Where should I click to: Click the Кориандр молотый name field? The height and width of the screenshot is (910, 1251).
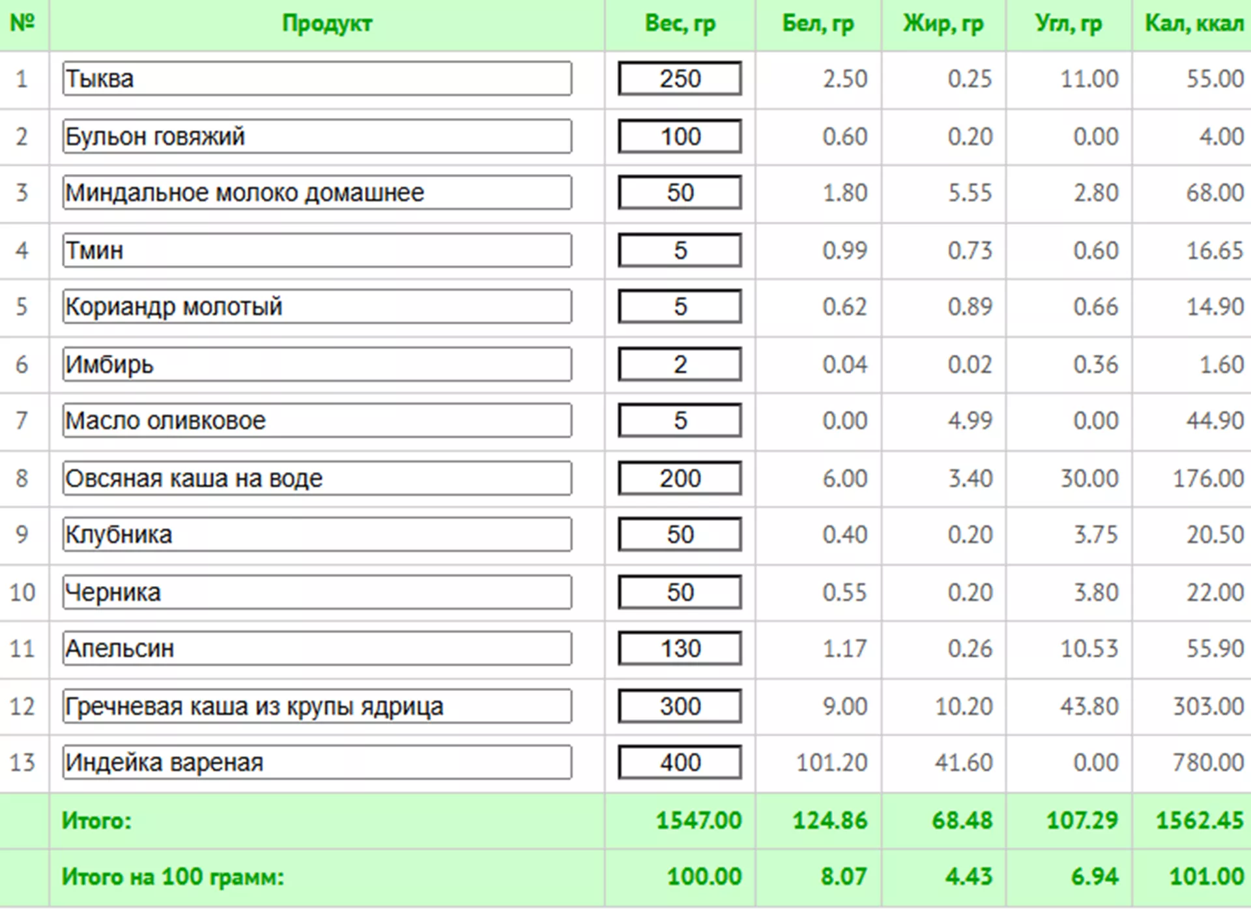click(317, 307)
